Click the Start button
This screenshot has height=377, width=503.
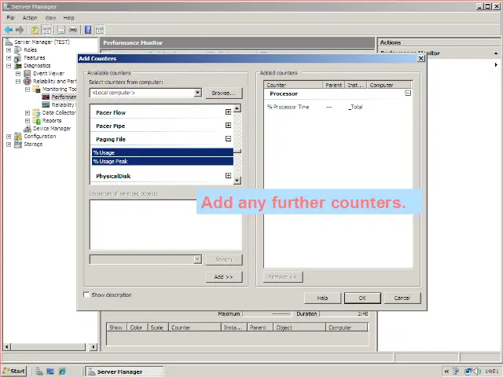[x=14, y=372]
